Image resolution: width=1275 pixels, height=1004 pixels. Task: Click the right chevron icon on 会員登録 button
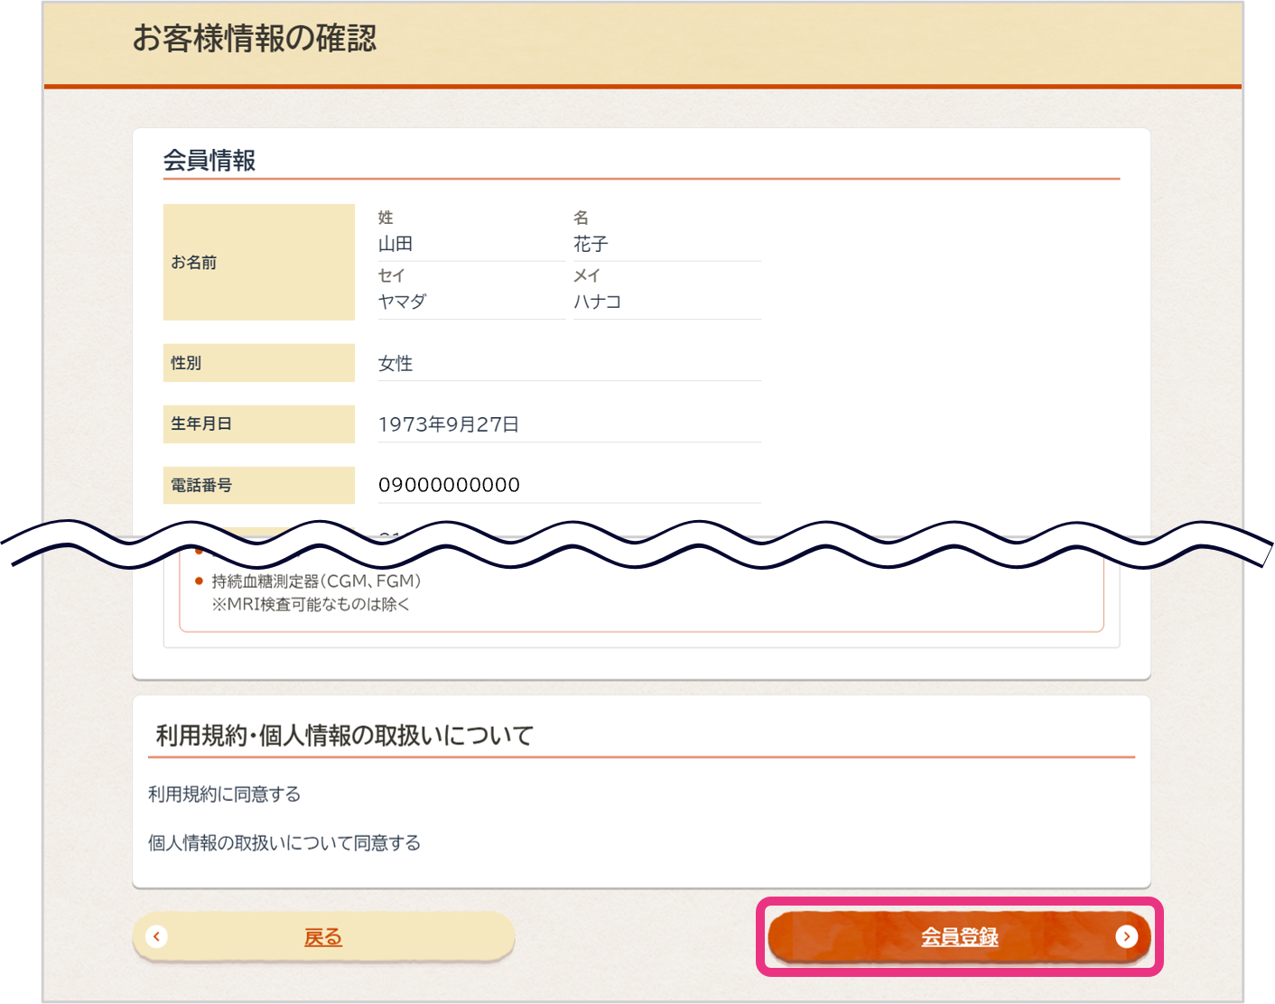(1125, 936)
